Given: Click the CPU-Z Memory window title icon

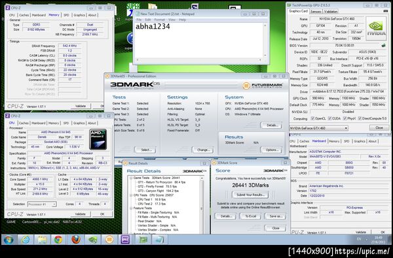Looking at the screenshot, I should pyautogui.click(x=7, y=8).
